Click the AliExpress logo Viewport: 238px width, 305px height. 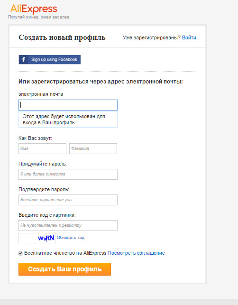point(34,9)
